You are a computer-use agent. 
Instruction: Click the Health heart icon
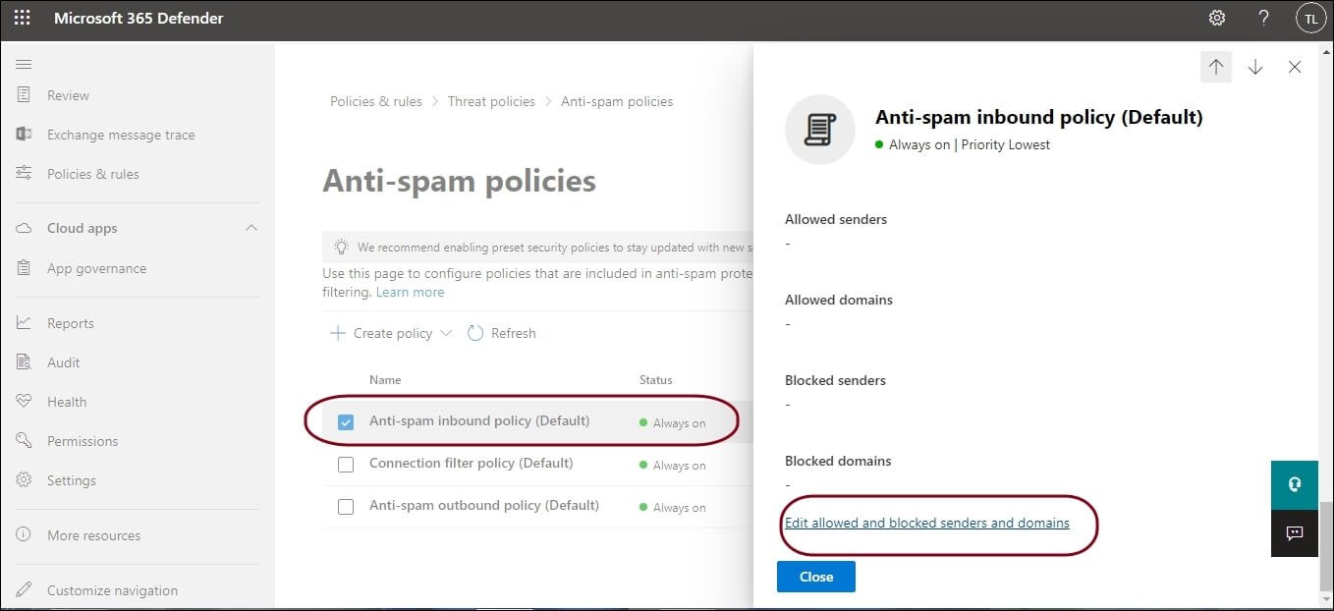click(24, 402)
